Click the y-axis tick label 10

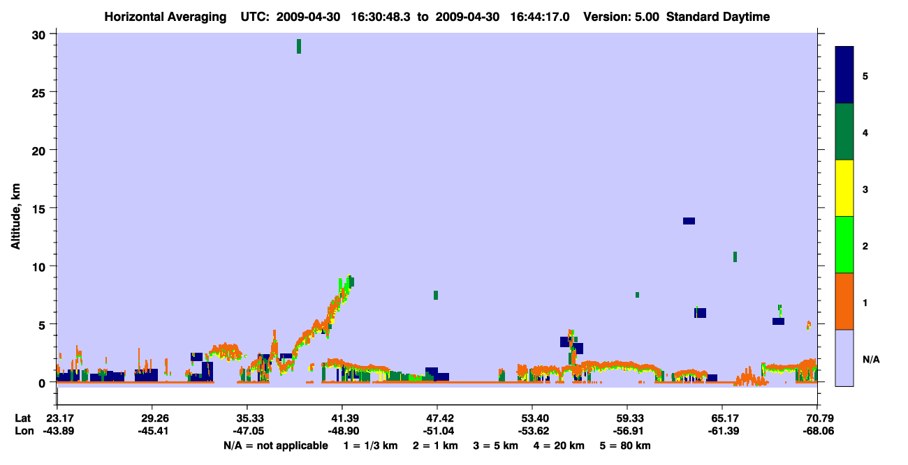[x=40, y=266]
